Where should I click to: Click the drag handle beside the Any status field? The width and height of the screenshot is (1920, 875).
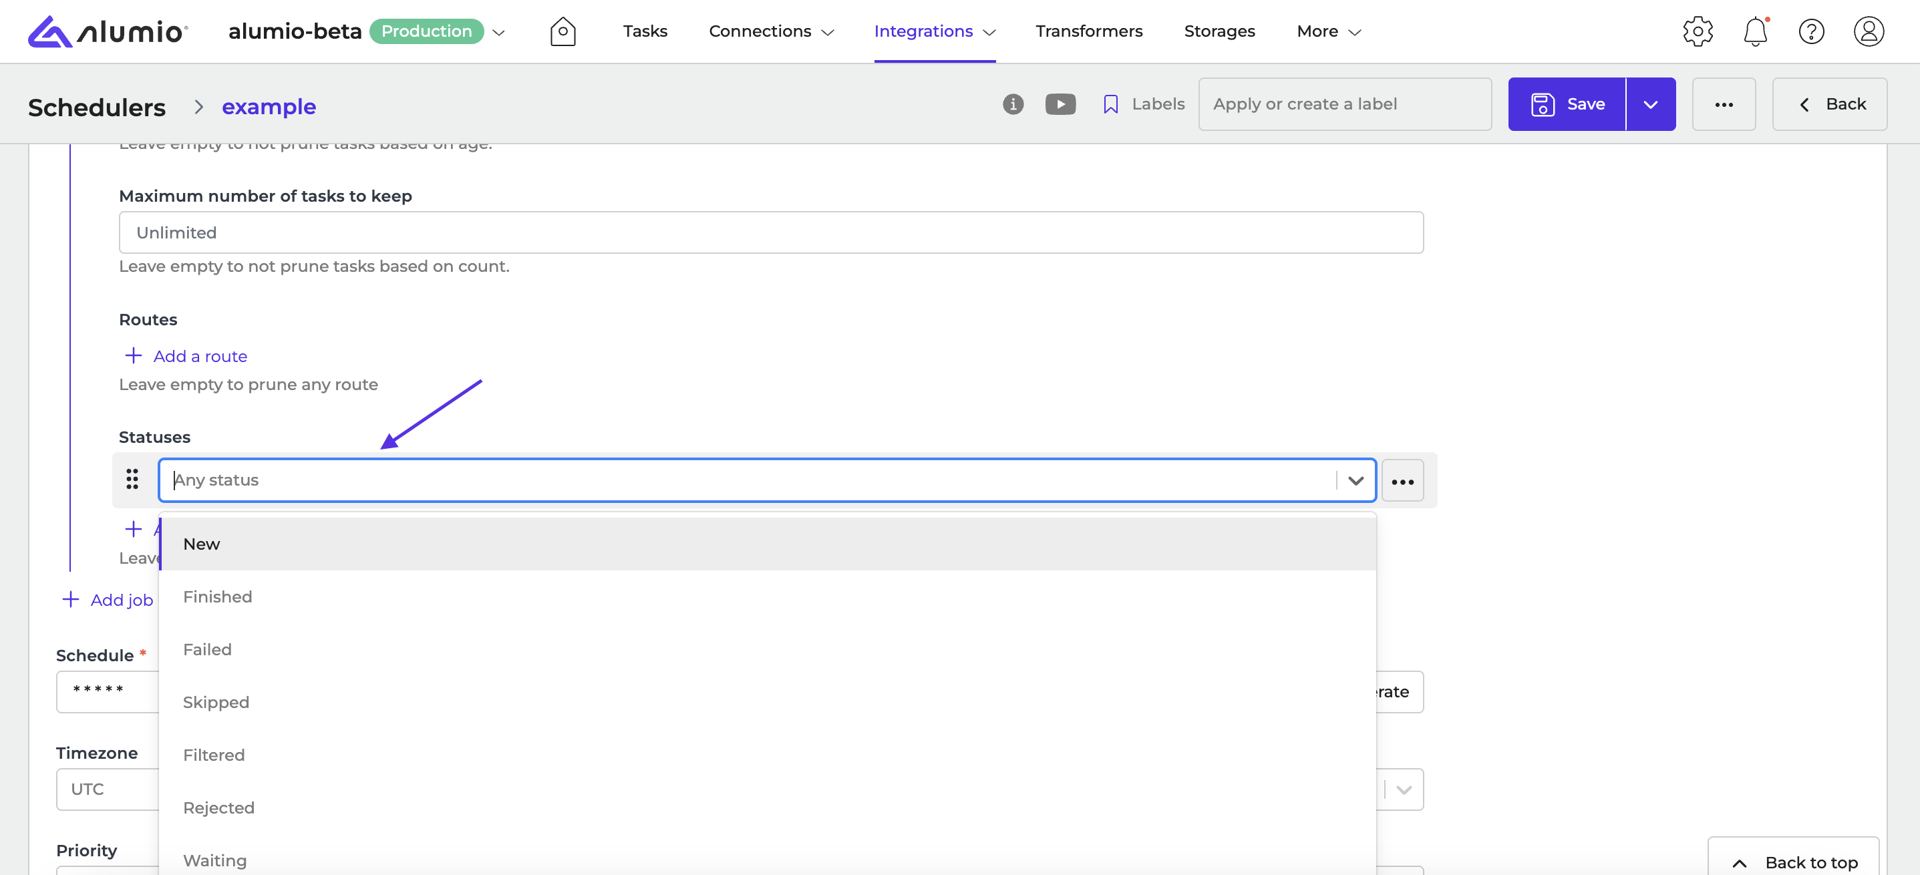pos(132,479)
